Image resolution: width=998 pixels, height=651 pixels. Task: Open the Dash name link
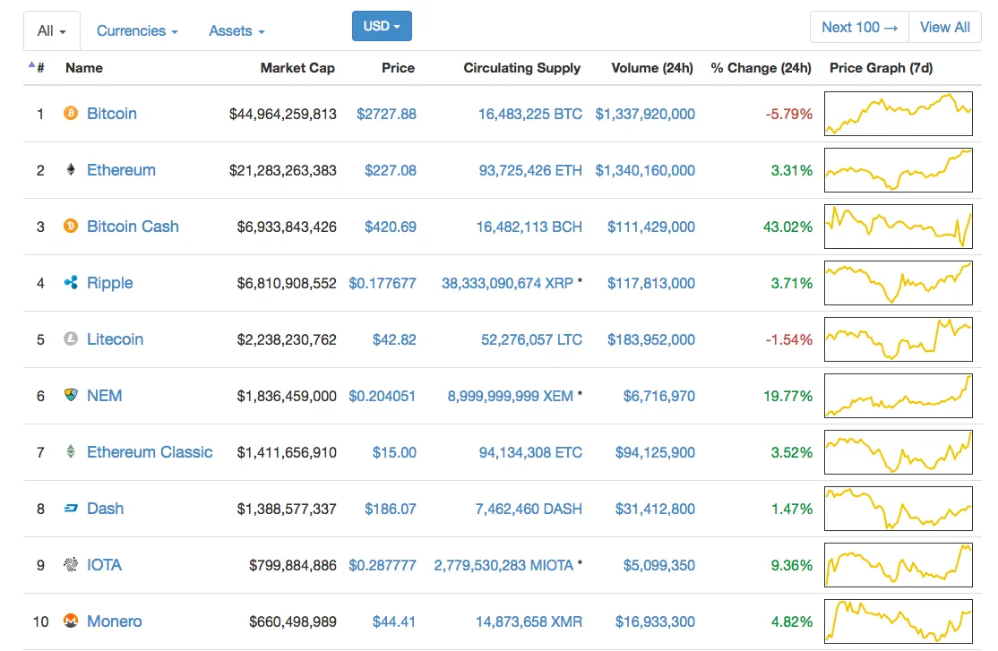click(x=105, y=509)
